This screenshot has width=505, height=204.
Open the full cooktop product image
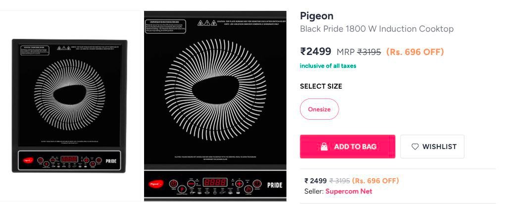70,106
